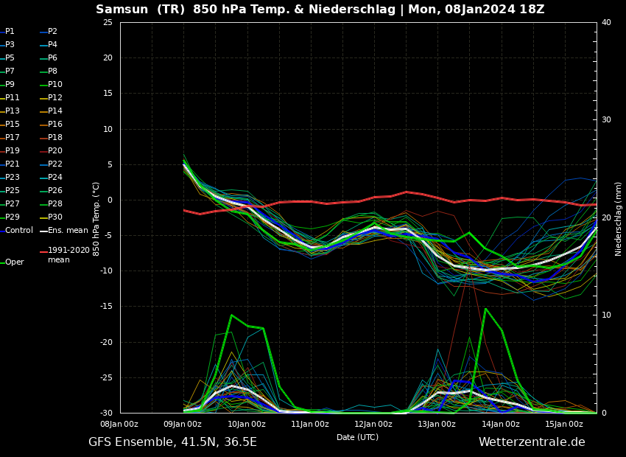This screenshot has height=457, width=626.
Task: Select the Date (UTC) axis label
Action: point(357,437)
